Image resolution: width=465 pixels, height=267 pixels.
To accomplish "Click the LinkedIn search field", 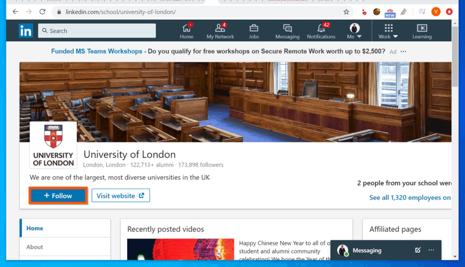I will tap(97, 31).
